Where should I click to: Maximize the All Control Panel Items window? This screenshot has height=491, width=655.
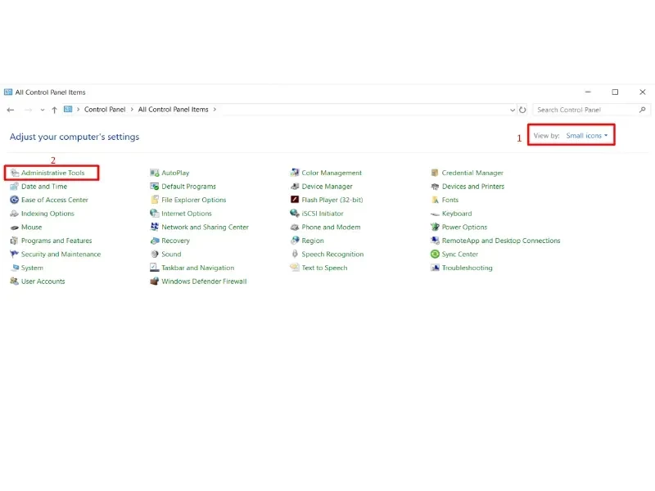[615, 92]
